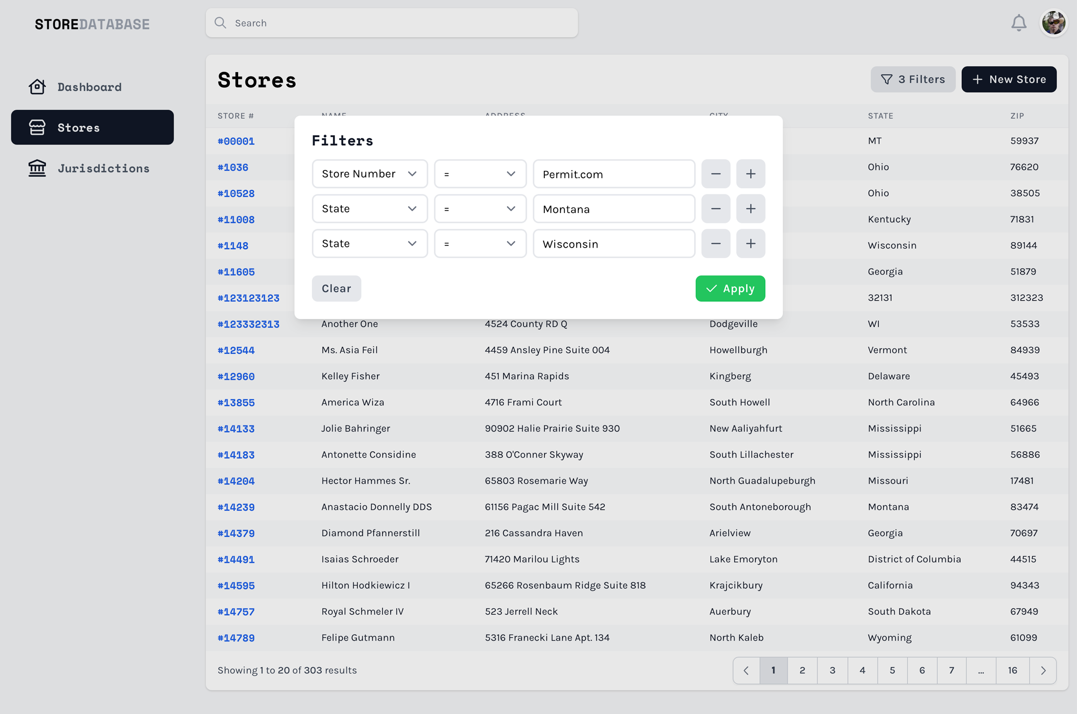
Task: Open store #14183
Action: click(236, 455)
